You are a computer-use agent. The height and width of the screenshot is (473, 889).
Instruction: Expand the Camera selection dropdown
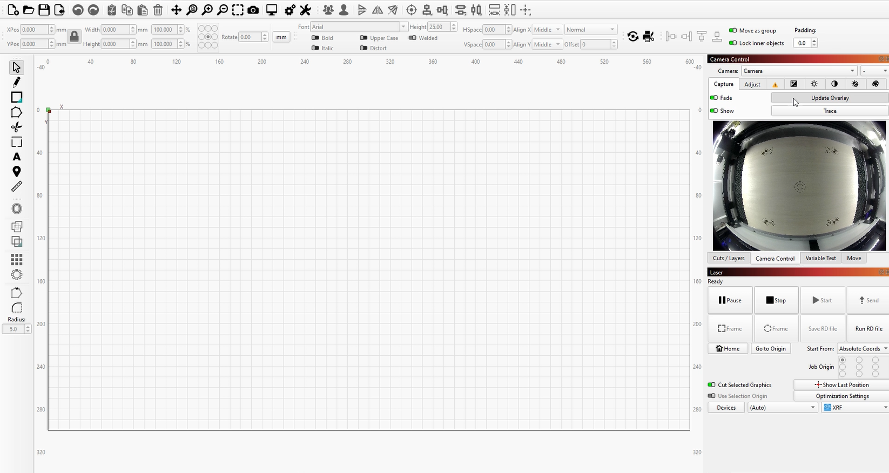point(799,71)
